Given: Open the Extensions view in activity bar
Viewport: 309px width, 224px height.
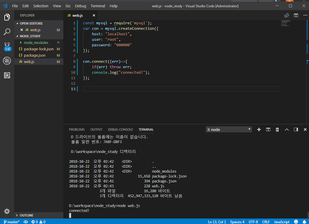Looking at the screenshot, I should 7,75.
